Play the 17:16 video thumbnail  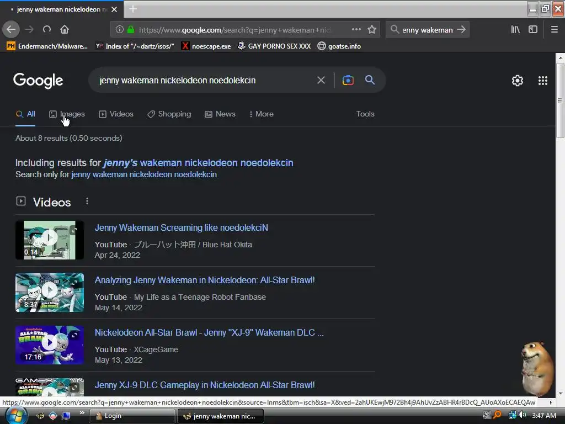click(50, 345)
